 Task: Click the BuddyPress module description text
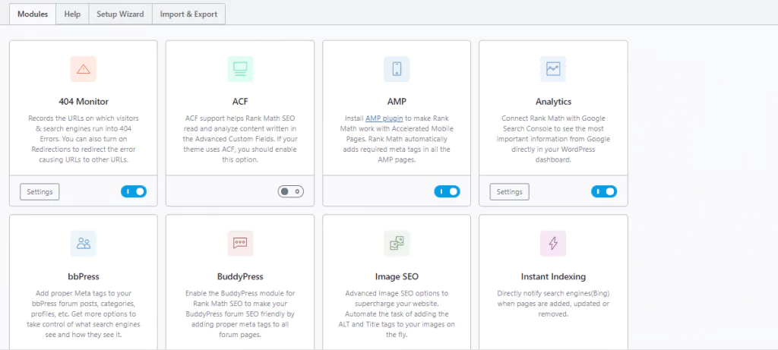(240, 314)
